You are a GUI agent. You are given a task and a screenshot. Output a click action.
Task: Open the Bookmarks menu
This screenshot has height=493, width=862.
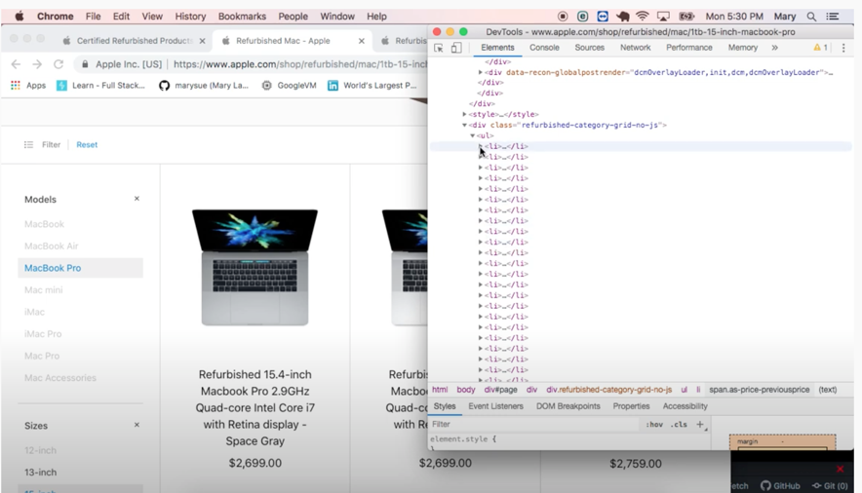tap(242, 17)
